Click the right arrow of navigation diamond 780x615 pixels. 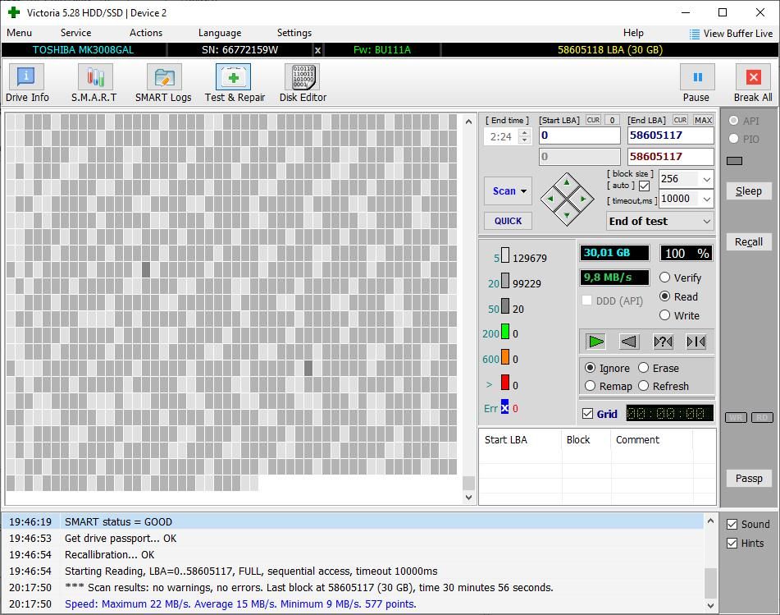(x=583, y=200)
